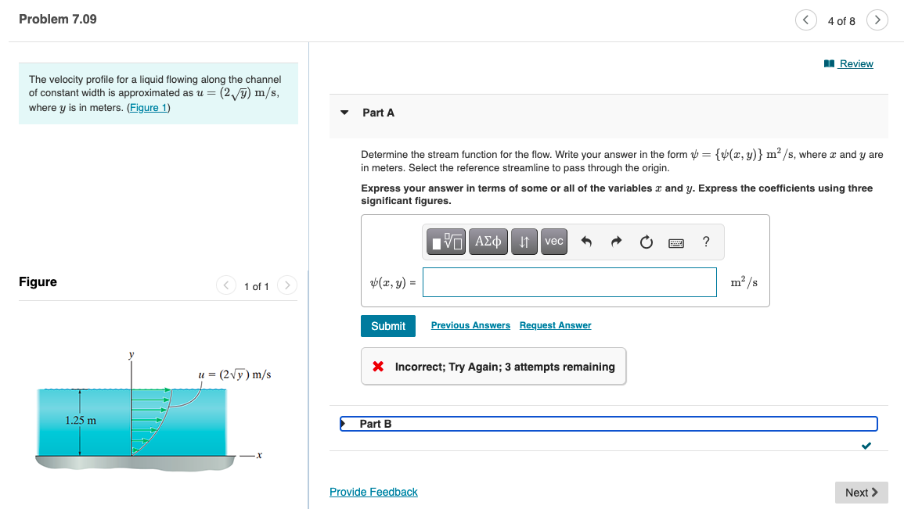Show next figure arrow
The height and width of the screenshot is (509, 904).
(287, 285)
